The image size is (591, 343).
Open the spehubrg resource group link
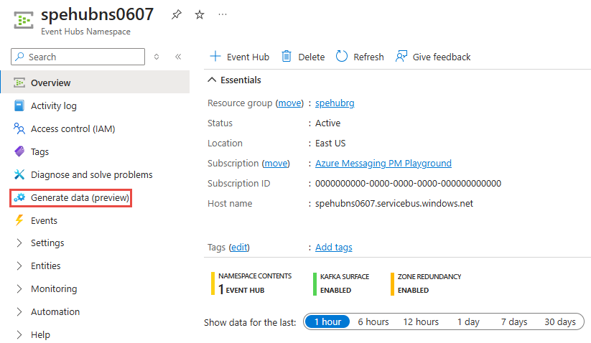pos(335,103)
